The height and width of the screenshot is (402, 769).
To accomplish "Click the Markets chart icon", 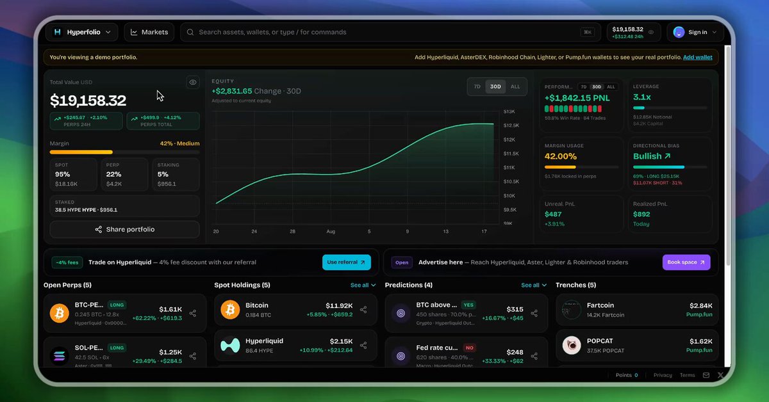I will tap(134, 32).
